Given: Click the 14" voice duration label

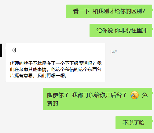Looking at the screenshot, I should [x=113, y=52].
